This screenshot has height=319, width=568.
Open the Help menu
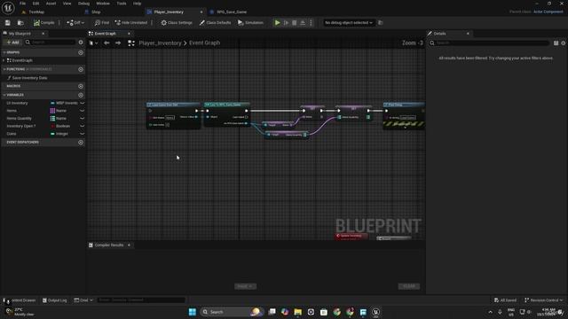pyautogui.click(x=137, y=4)
